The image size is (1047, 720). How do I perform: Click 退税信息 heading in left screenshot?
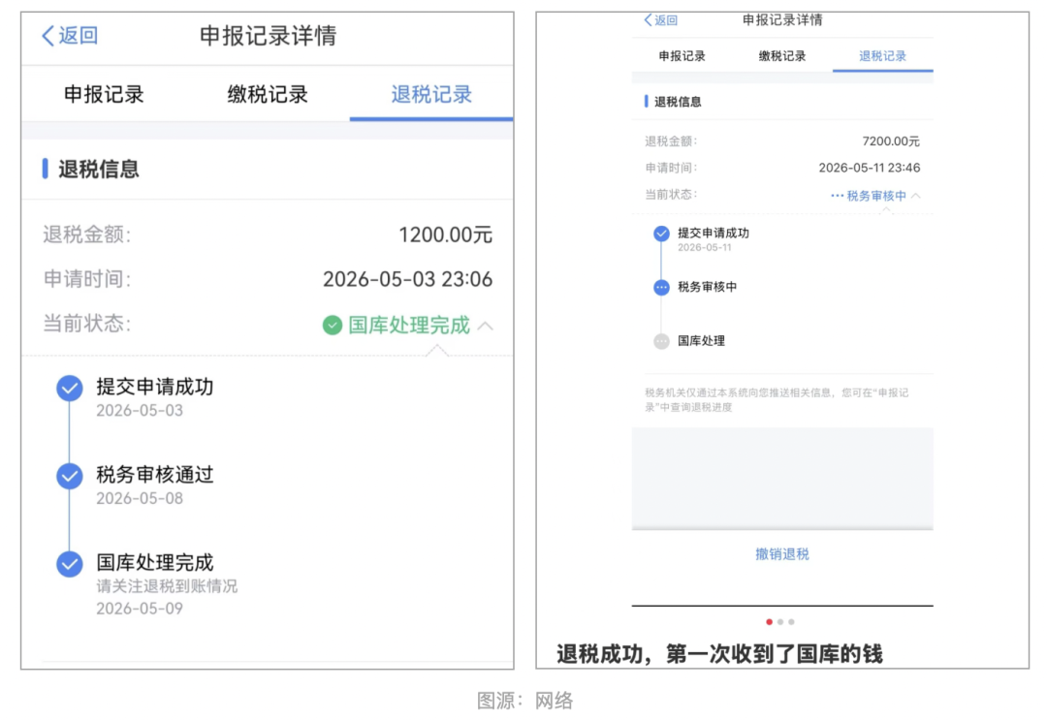98,169
